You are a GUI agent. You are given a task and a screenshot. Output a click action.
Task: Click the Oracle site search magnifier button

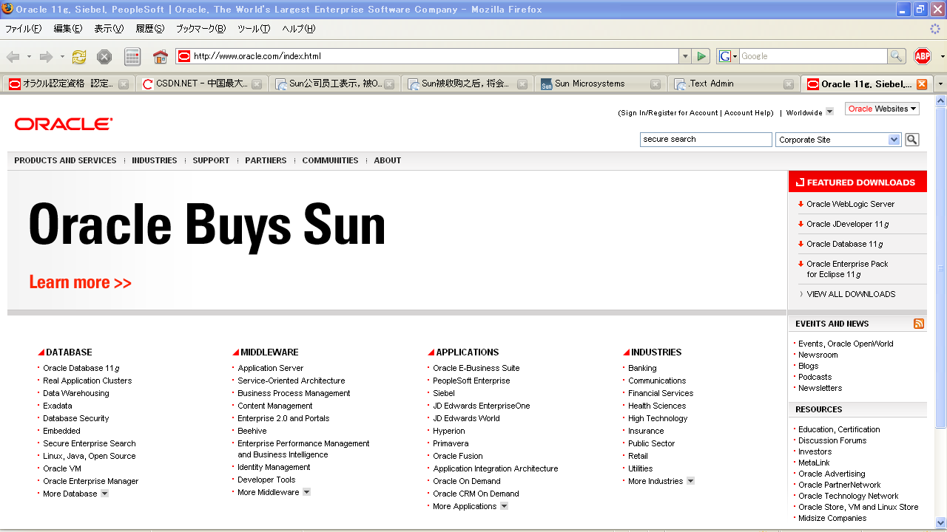coord(912,140)
